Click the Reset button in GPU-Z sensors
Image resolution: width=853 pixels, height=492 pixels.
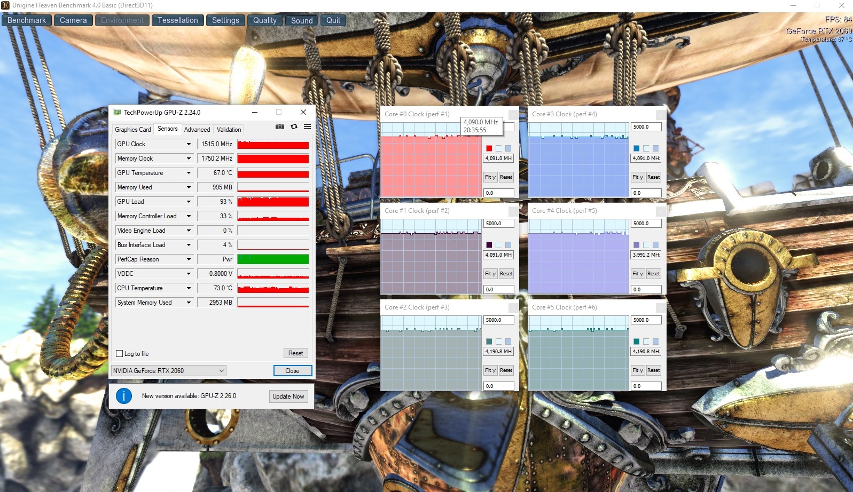295,353
